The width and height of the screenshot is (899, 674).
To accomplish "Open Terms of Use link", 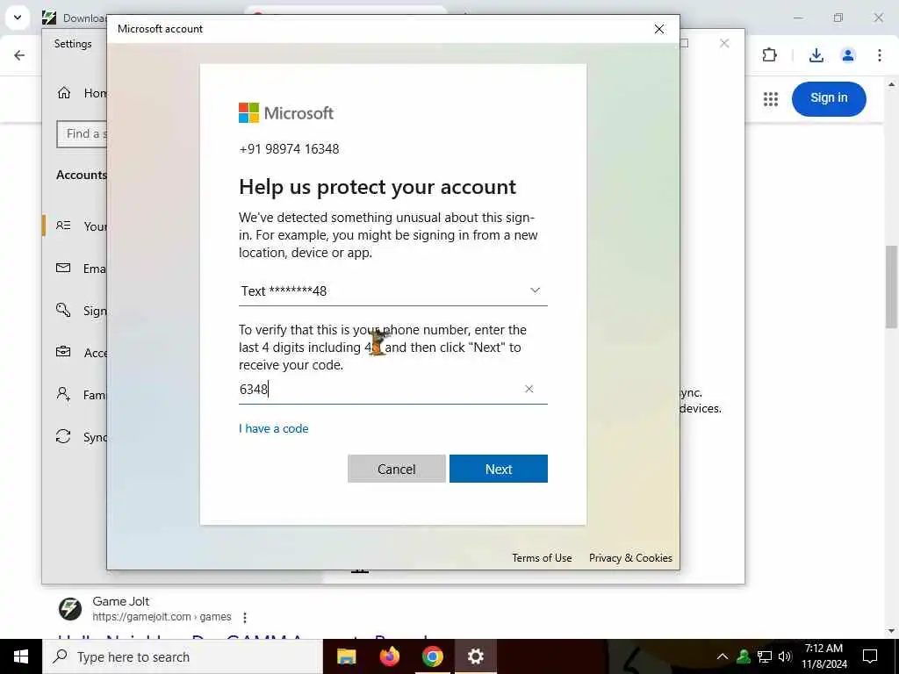I will click(542, 557).
